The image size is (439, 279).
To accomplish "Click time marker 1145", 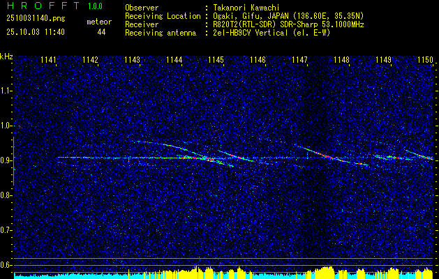I will (x=216, y=59).
